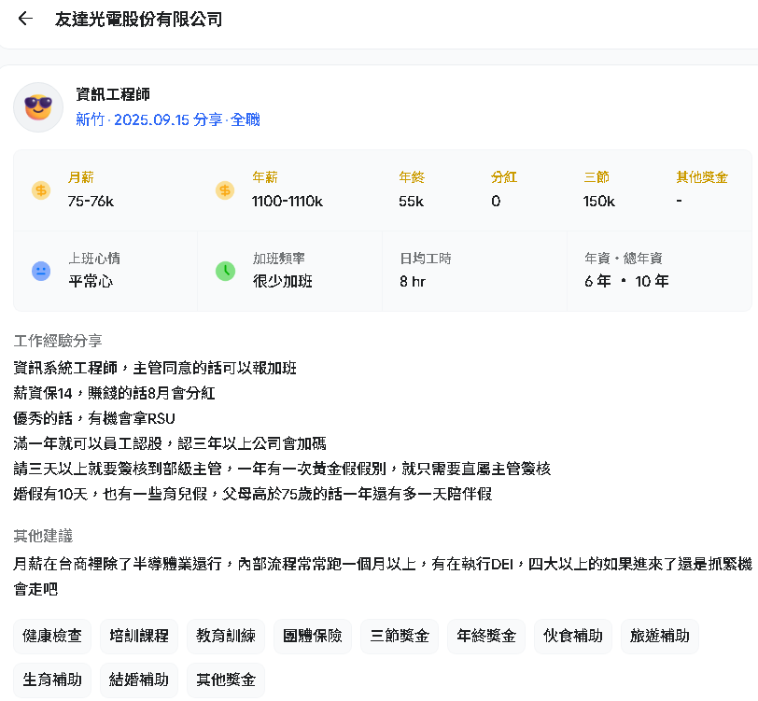The width and height of the screenshot is (758, 701).
Task: Click the 年終 column header label
Action: click(x=412, y=177)
